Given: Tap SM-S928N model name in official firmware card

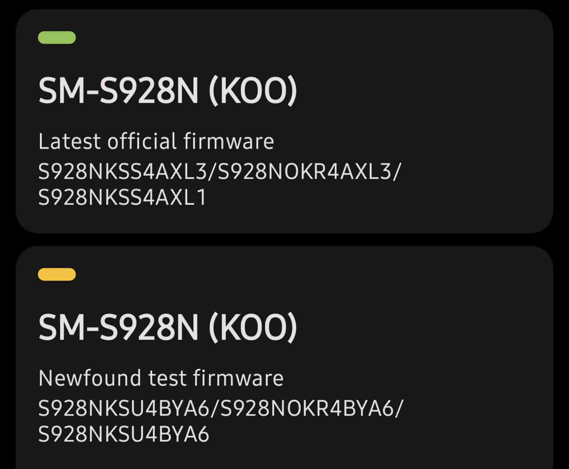Looking at the screenshot, I should coord(119,90).
